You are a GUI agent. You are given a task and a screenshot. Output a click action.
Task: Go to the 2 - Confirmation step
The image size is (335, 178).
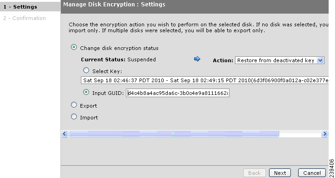point(25,18)
